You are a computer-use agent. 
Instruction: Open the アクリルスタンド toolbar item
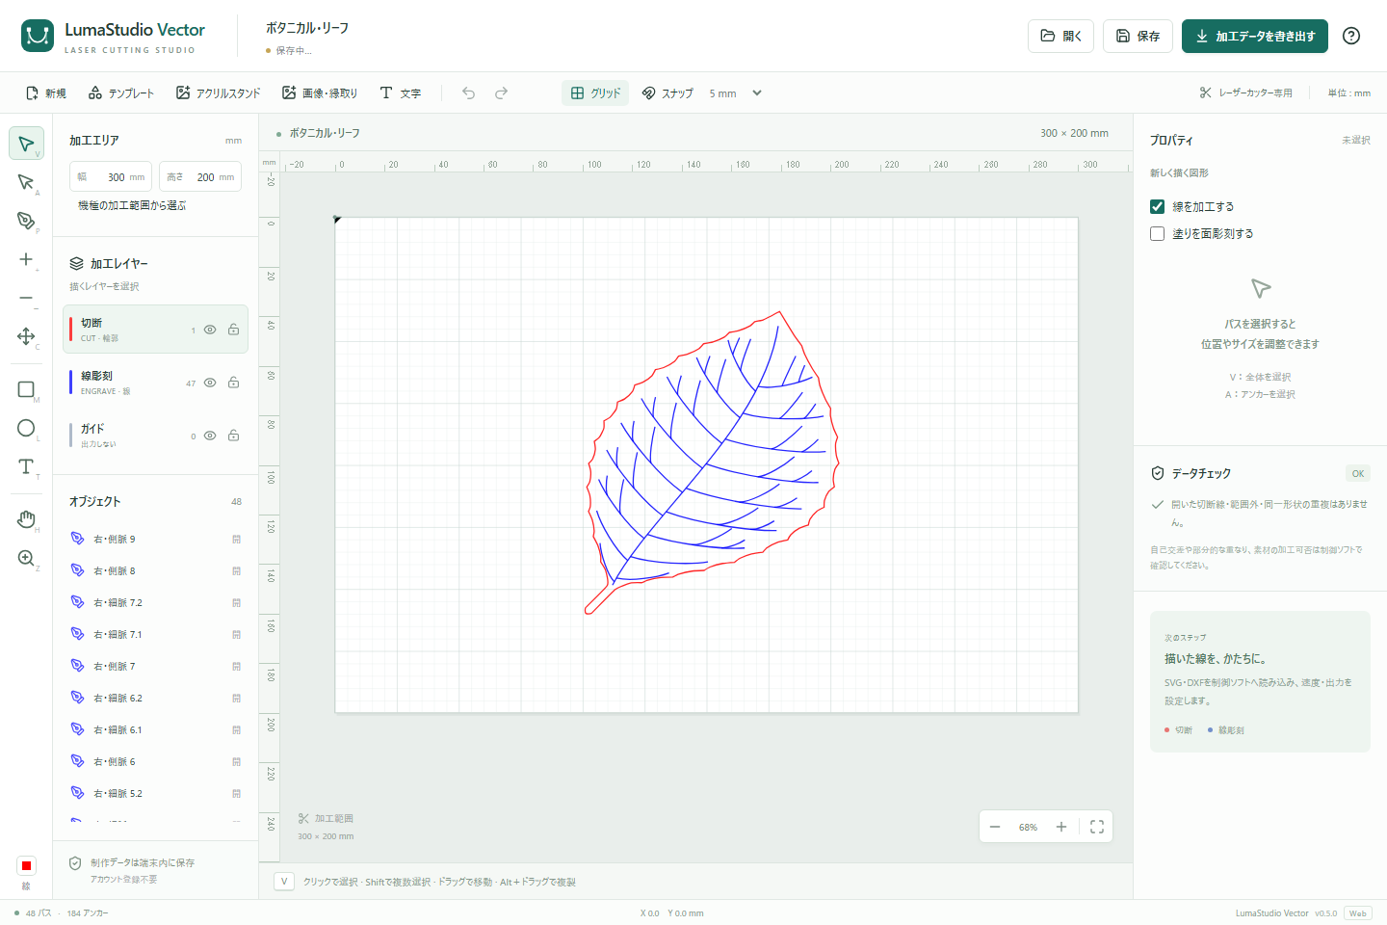click(219, 93)
